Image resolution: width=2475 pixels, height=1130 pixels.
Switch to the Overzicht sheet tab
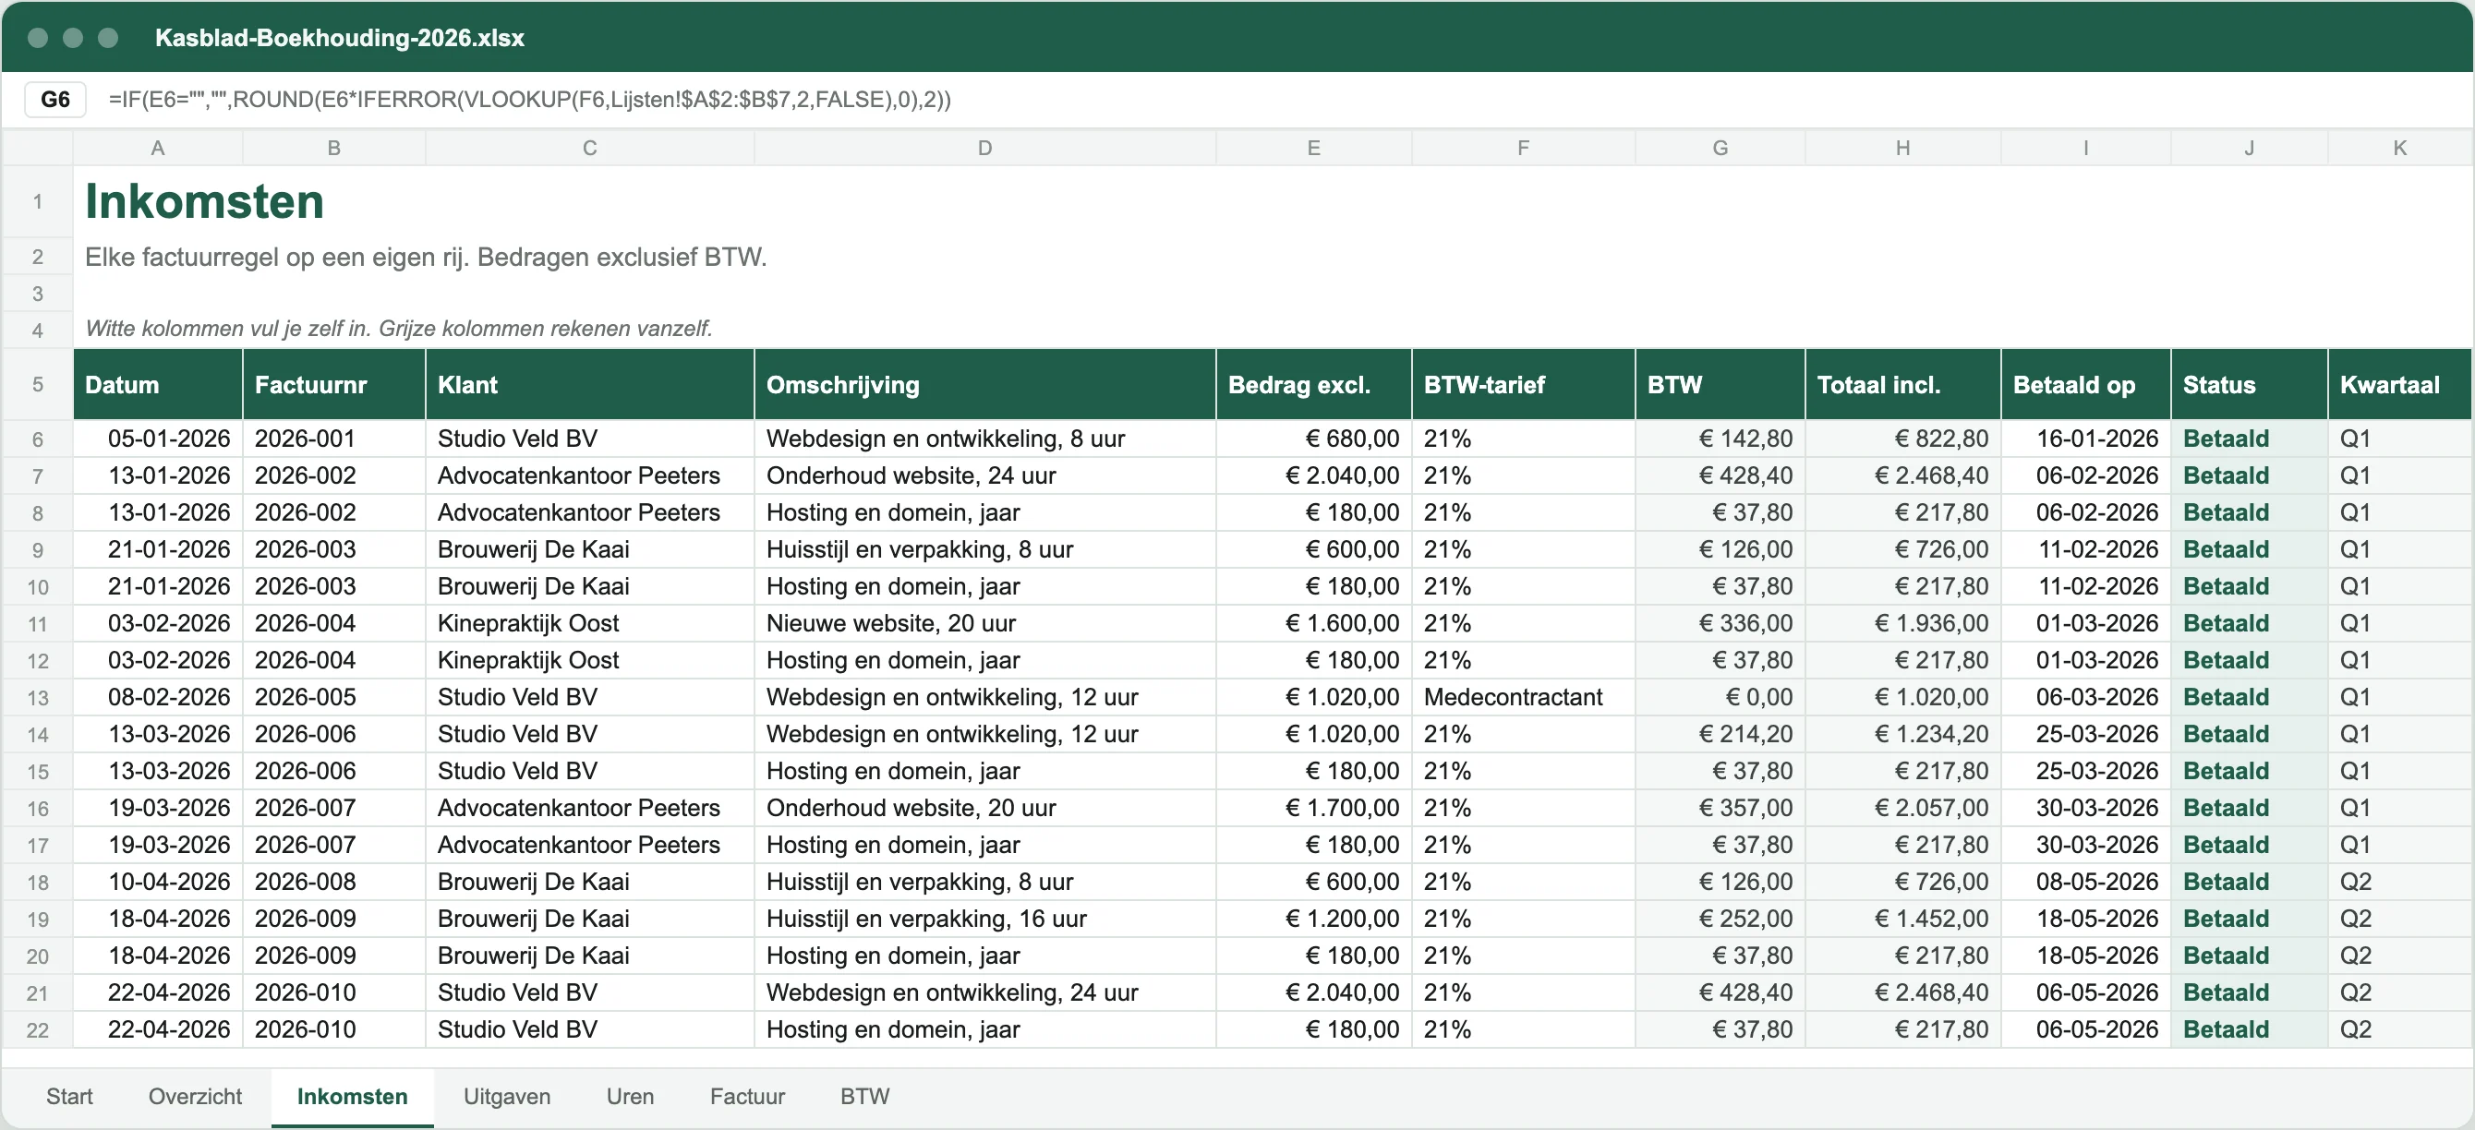click(195, 1097)
